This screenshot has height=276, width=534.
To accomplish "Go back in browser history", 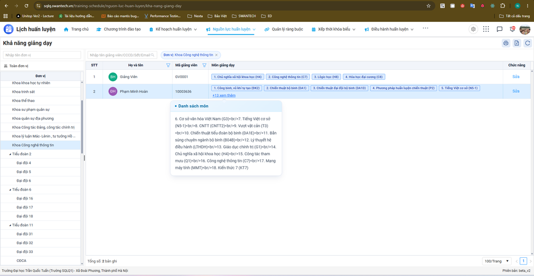I will 6,6.
